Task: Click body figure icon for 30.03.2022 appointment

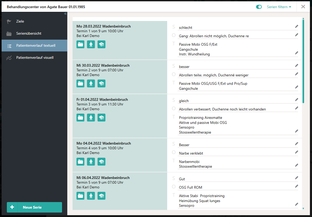Action: (x=91, y=83)
